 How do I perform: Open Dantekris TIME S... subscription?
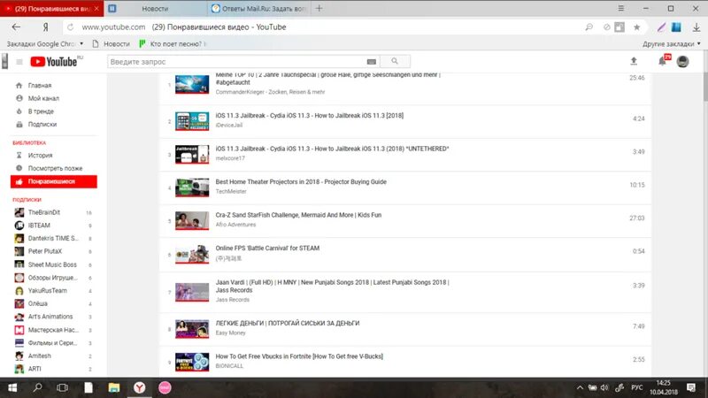point(54,238)
